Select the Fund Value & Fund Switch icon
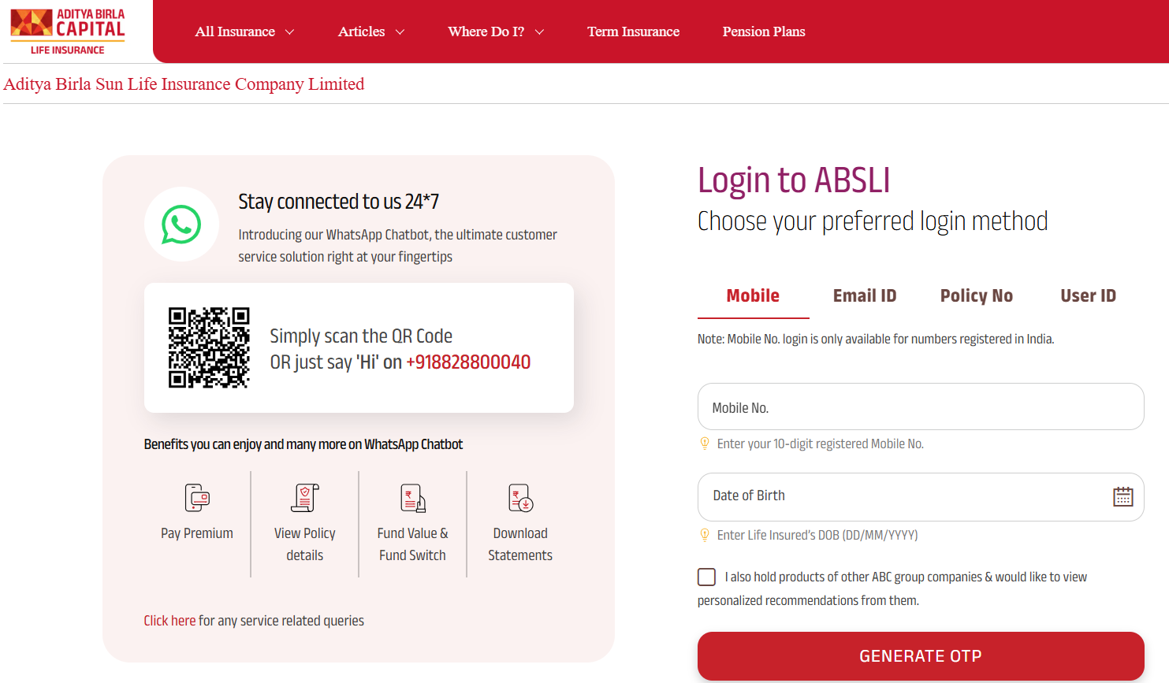1169x683 pixels. (412, 498)
